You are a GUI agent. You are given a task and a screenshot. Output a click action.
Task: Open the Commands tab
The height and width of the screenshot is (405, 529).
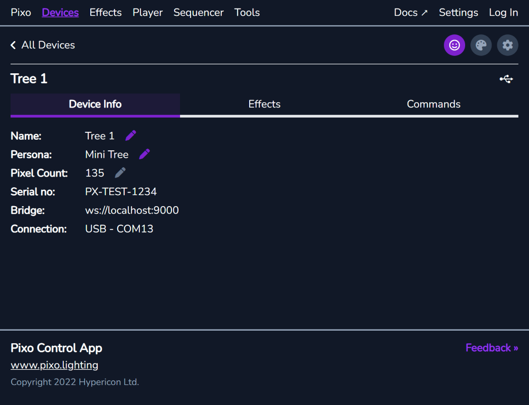click(x=433, y=104)
